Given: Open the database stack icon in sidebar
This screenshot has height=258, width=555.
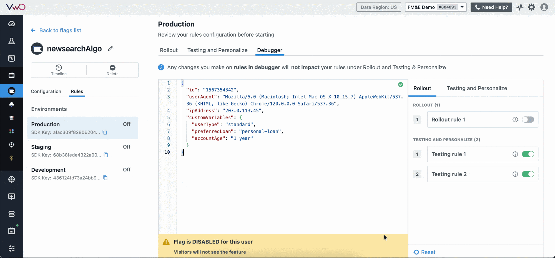Looking at the screenshot, I should 11,214.
